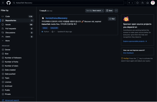
Task: Add License advanced filter
Action: click(7, 82)
